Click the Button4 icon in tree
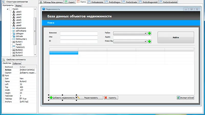The height and width of the screenshot is (115, 205). click(14, 55)
